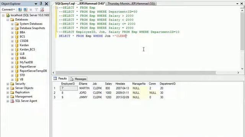Expand the MyTestDB database node

[12, 62]
